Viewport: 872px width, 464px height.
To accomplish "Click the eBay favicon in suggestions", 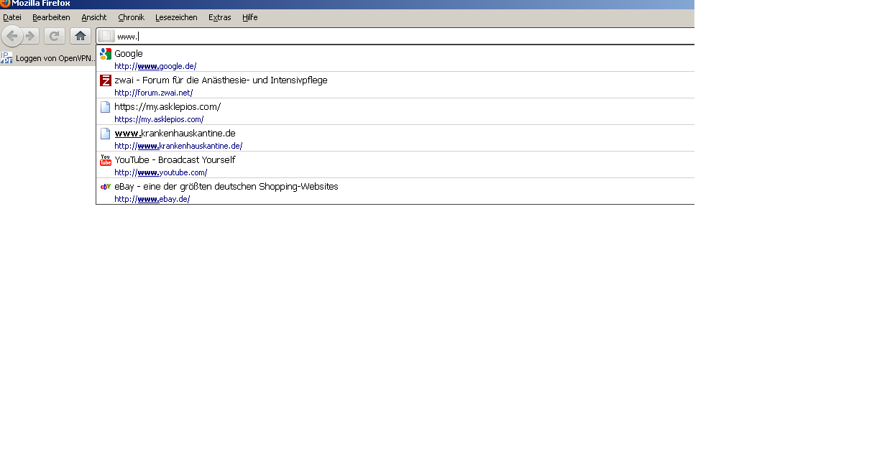I will click(x=106, y=187).
